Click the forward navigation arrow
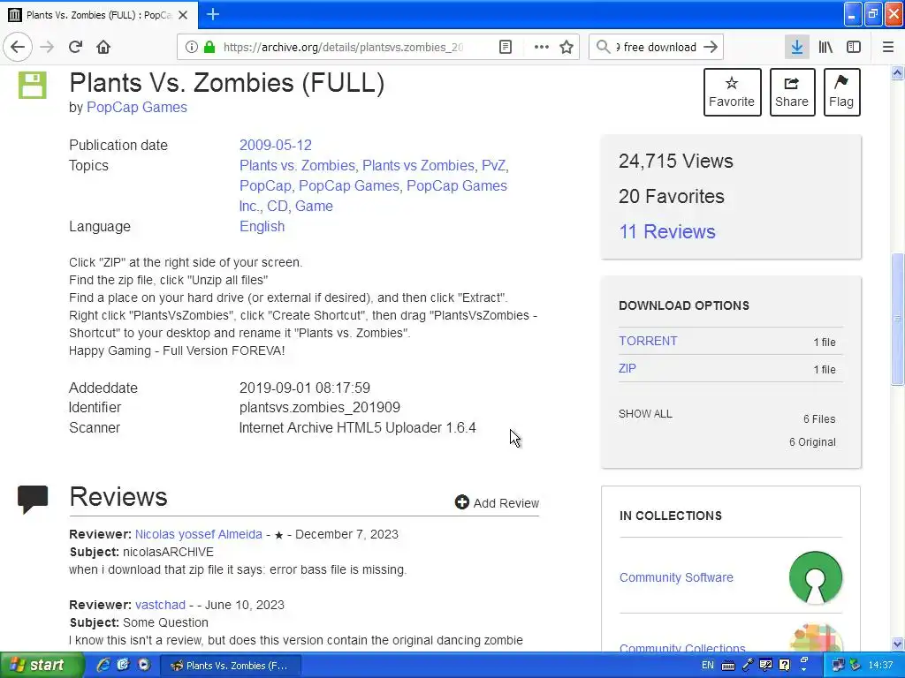905x678 pixels. tap(47, 47)
